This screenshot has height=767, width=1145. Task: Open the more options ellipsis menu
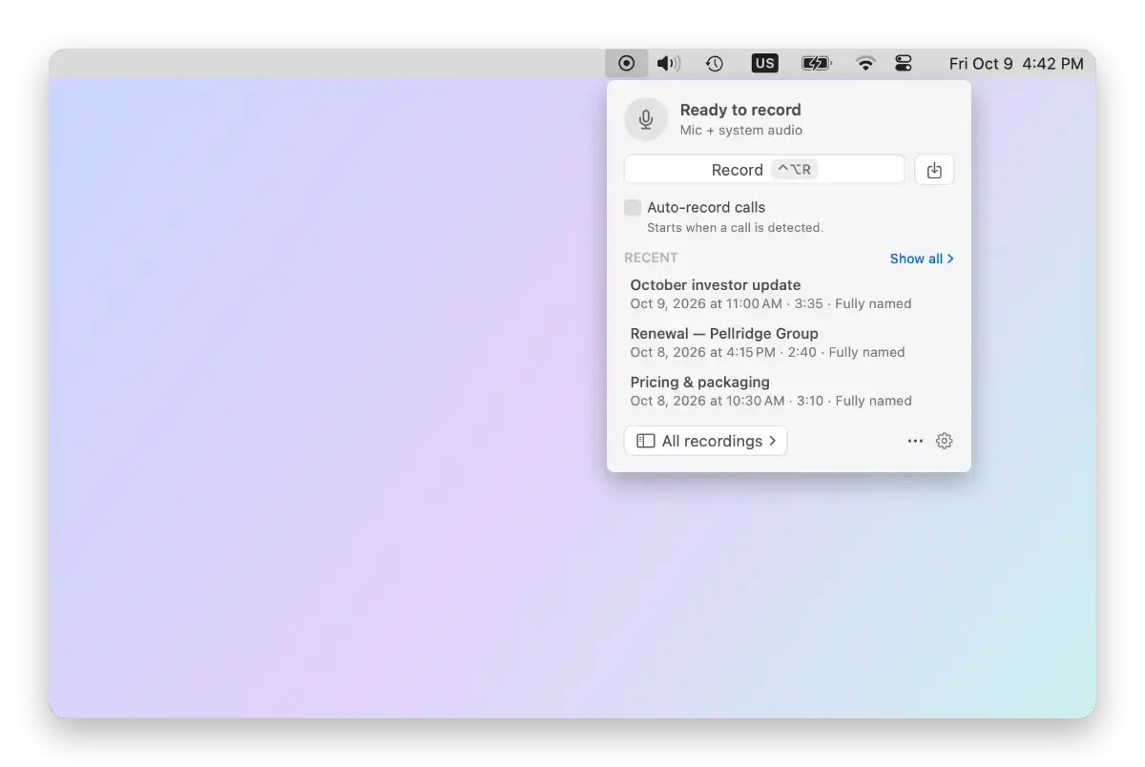pos(915,441)
